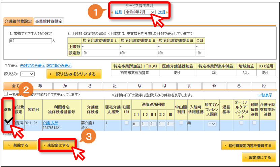Open the 介護 太郎 user link
The width and height of the screenshot is (280, 167).
tap(50, 123)
